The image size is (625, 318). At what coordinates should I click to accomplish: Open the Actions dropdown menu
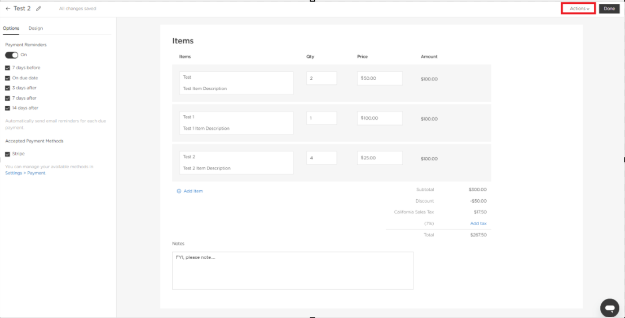pos(579,8)
